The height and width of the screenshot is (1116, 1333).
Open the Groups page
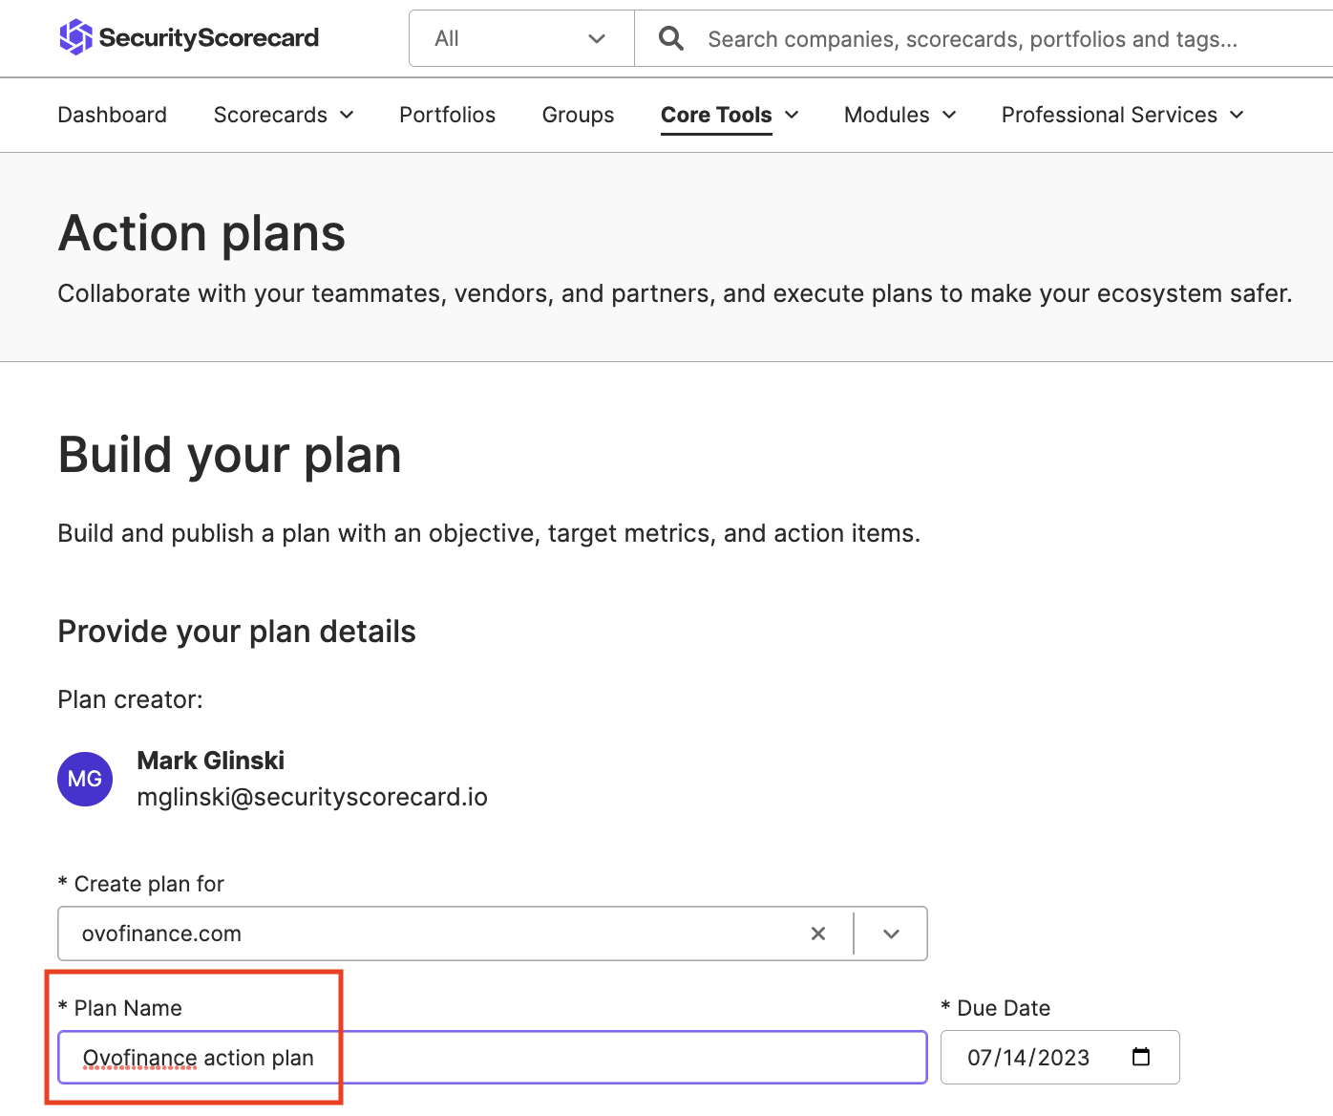[x=578, y=115]
